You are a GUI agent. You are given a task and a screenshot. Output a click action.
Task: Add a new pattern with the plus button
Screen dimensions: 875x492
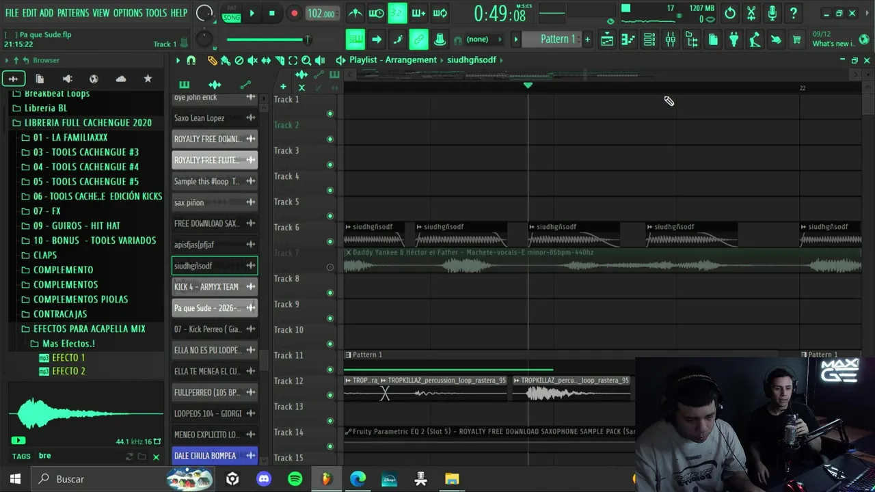point(587,40)
